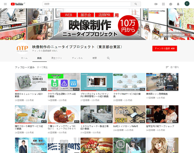The height and width of the screenshot is (153, 194).
Task: Click the NTP channel logo avatar
Action: pos(22,48)
